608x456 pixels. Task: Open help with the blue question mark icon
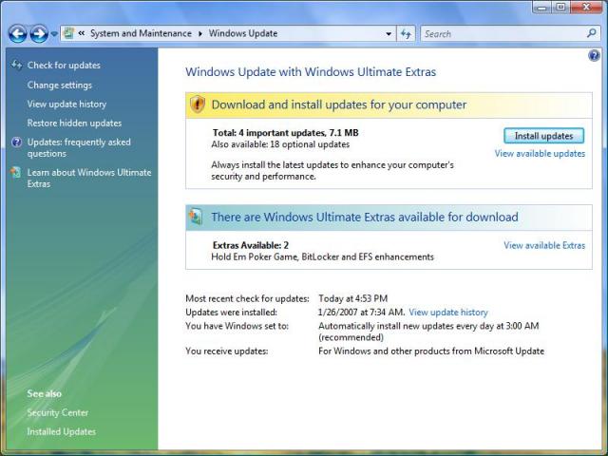tap(594, 55)
